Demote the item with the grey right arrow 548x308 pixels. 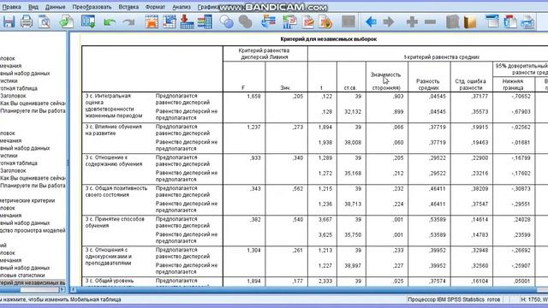point(389,22)
